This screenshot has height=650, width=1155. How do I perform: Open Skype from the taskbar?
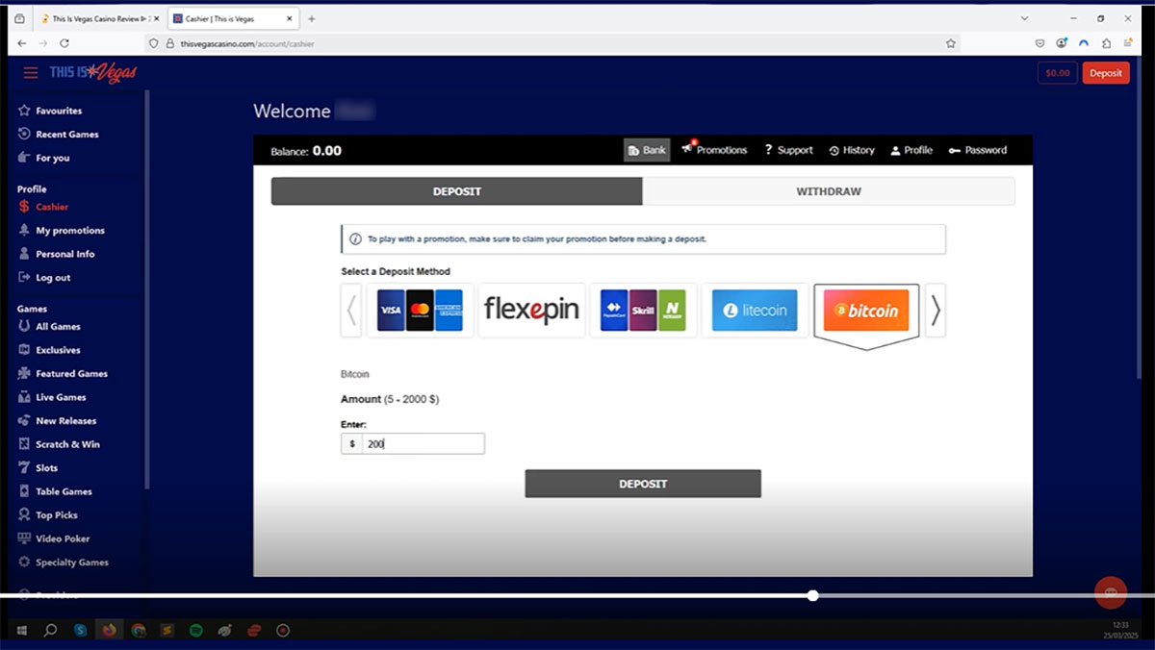coord(81,631)
